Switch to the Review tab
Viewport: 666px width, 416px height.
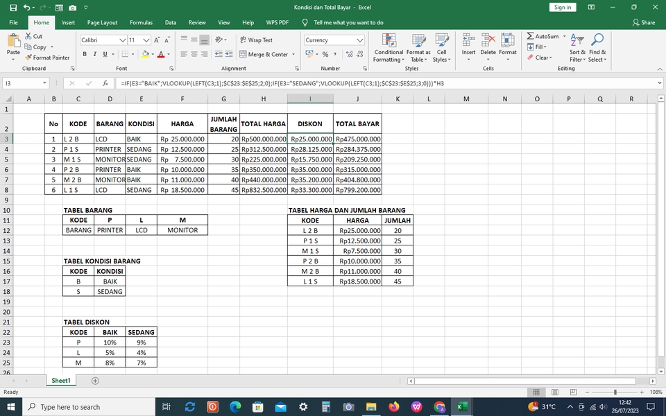pyautogui.click(x=197, y=22)
